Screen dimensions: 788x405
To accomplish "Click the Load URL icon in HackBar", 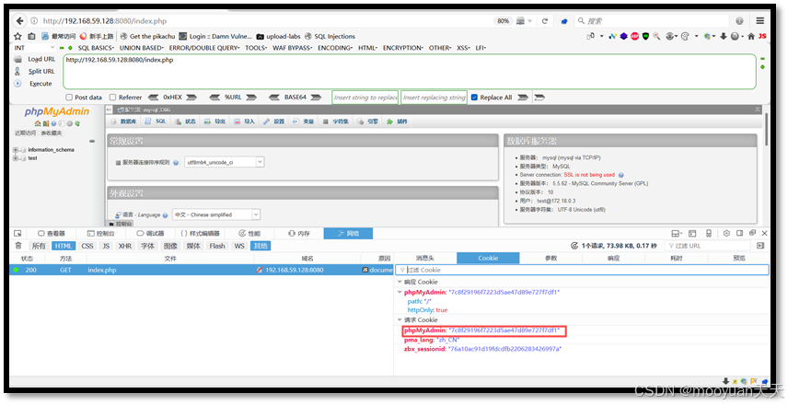I will tap(17, 59).
